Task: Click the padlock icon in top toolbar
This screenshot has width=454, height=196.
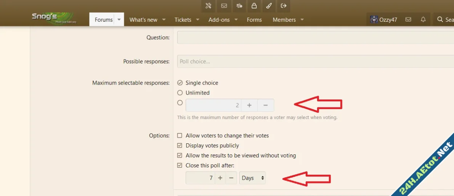Action: click(253, 6)
